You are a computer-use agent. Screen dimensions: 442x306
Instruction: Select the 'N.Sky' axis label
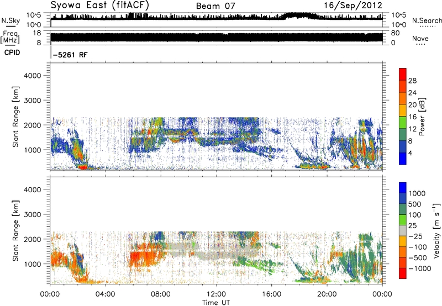pyautogui.click(x=10, y=20)
